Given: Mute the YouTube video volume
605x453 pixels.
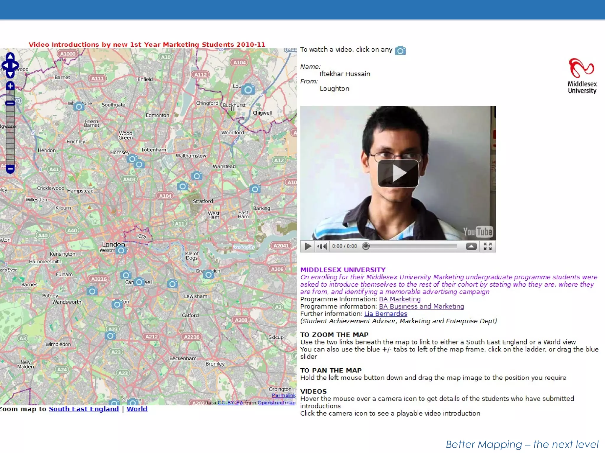Looking at the screenshot, I should pos(322,246).
